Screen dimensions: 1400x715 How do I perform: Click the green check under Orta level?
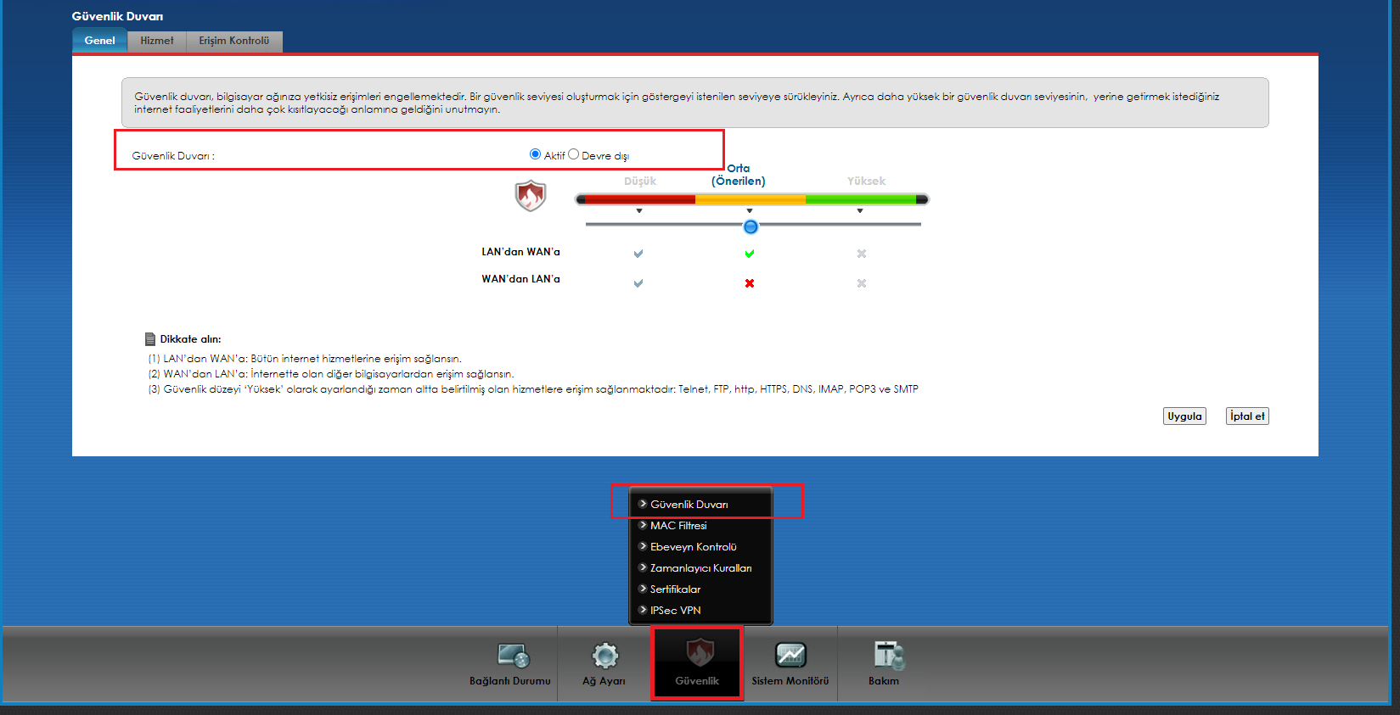pos(750,254)
